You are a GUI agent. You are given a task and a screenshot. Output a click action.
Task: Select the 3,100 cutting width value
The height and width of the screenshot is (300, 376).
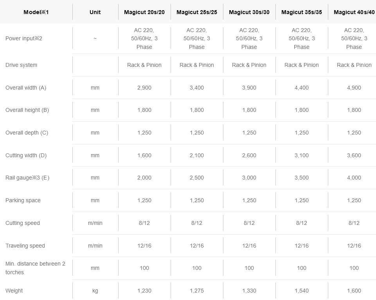point(302,155)
